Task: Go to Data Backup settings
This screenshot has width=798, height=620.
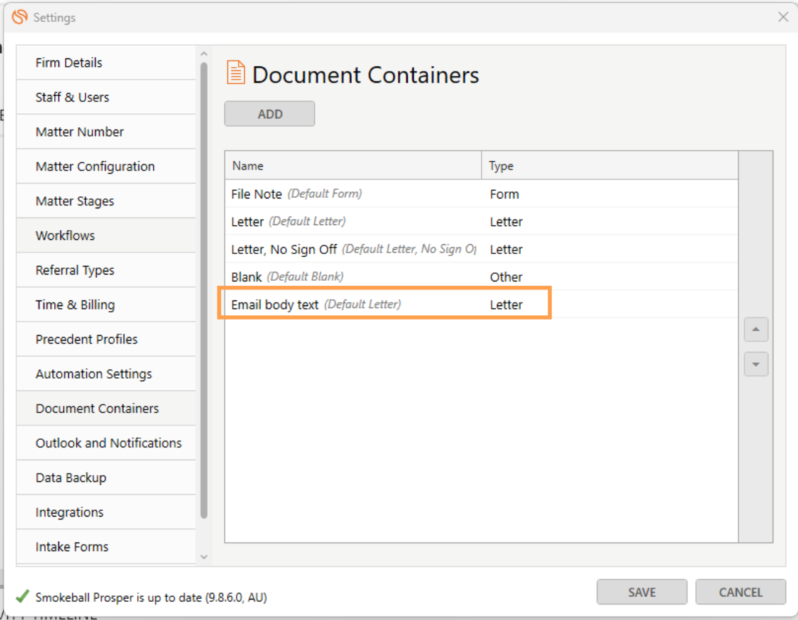Action: click(x=106, y=478)
